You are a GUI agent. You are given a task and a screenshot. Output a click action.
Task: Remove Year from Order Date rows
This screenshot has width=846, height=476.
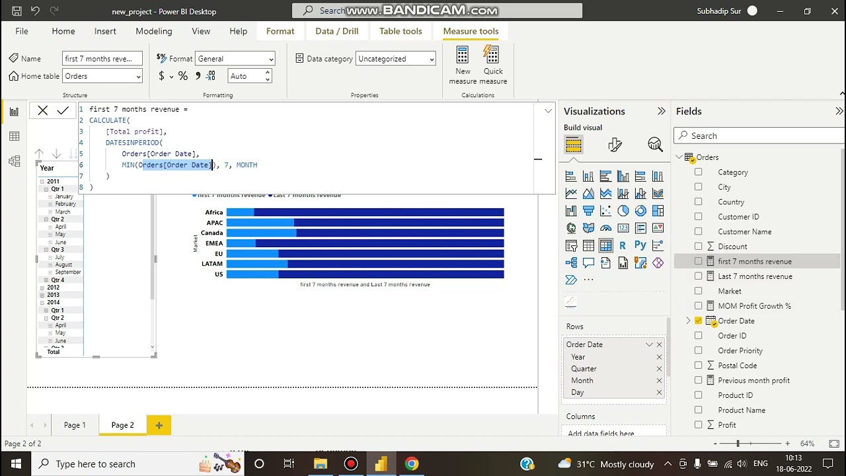tap(659, 357)
